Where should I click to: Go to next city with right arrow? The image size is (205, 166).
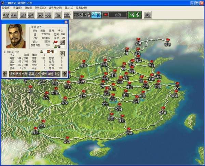(64, 74)
